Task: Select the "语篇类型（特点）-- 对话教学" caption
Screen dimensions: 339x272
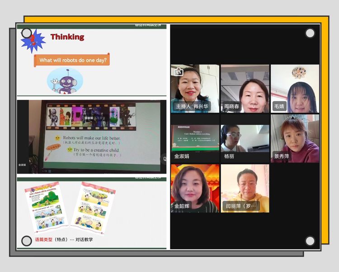Action: [64, 240]
